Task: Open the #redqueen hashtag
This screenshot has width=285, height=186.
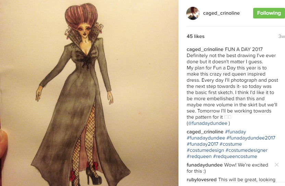Action: [x=199, y=156]
